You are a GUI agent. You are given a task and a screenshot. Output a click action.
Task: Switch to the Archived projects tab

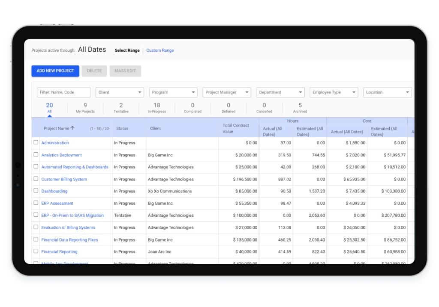(300, 107)
